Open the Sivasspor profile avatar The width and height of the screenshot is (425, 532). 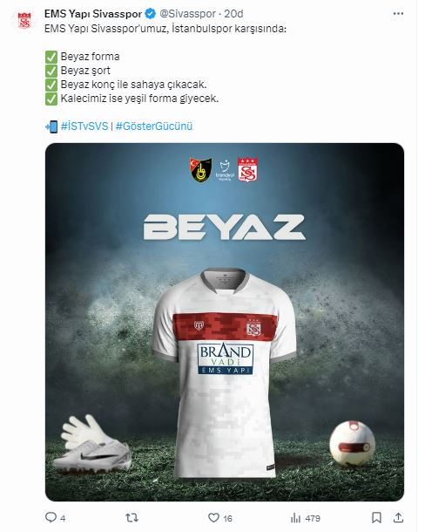tap(24, 20)
